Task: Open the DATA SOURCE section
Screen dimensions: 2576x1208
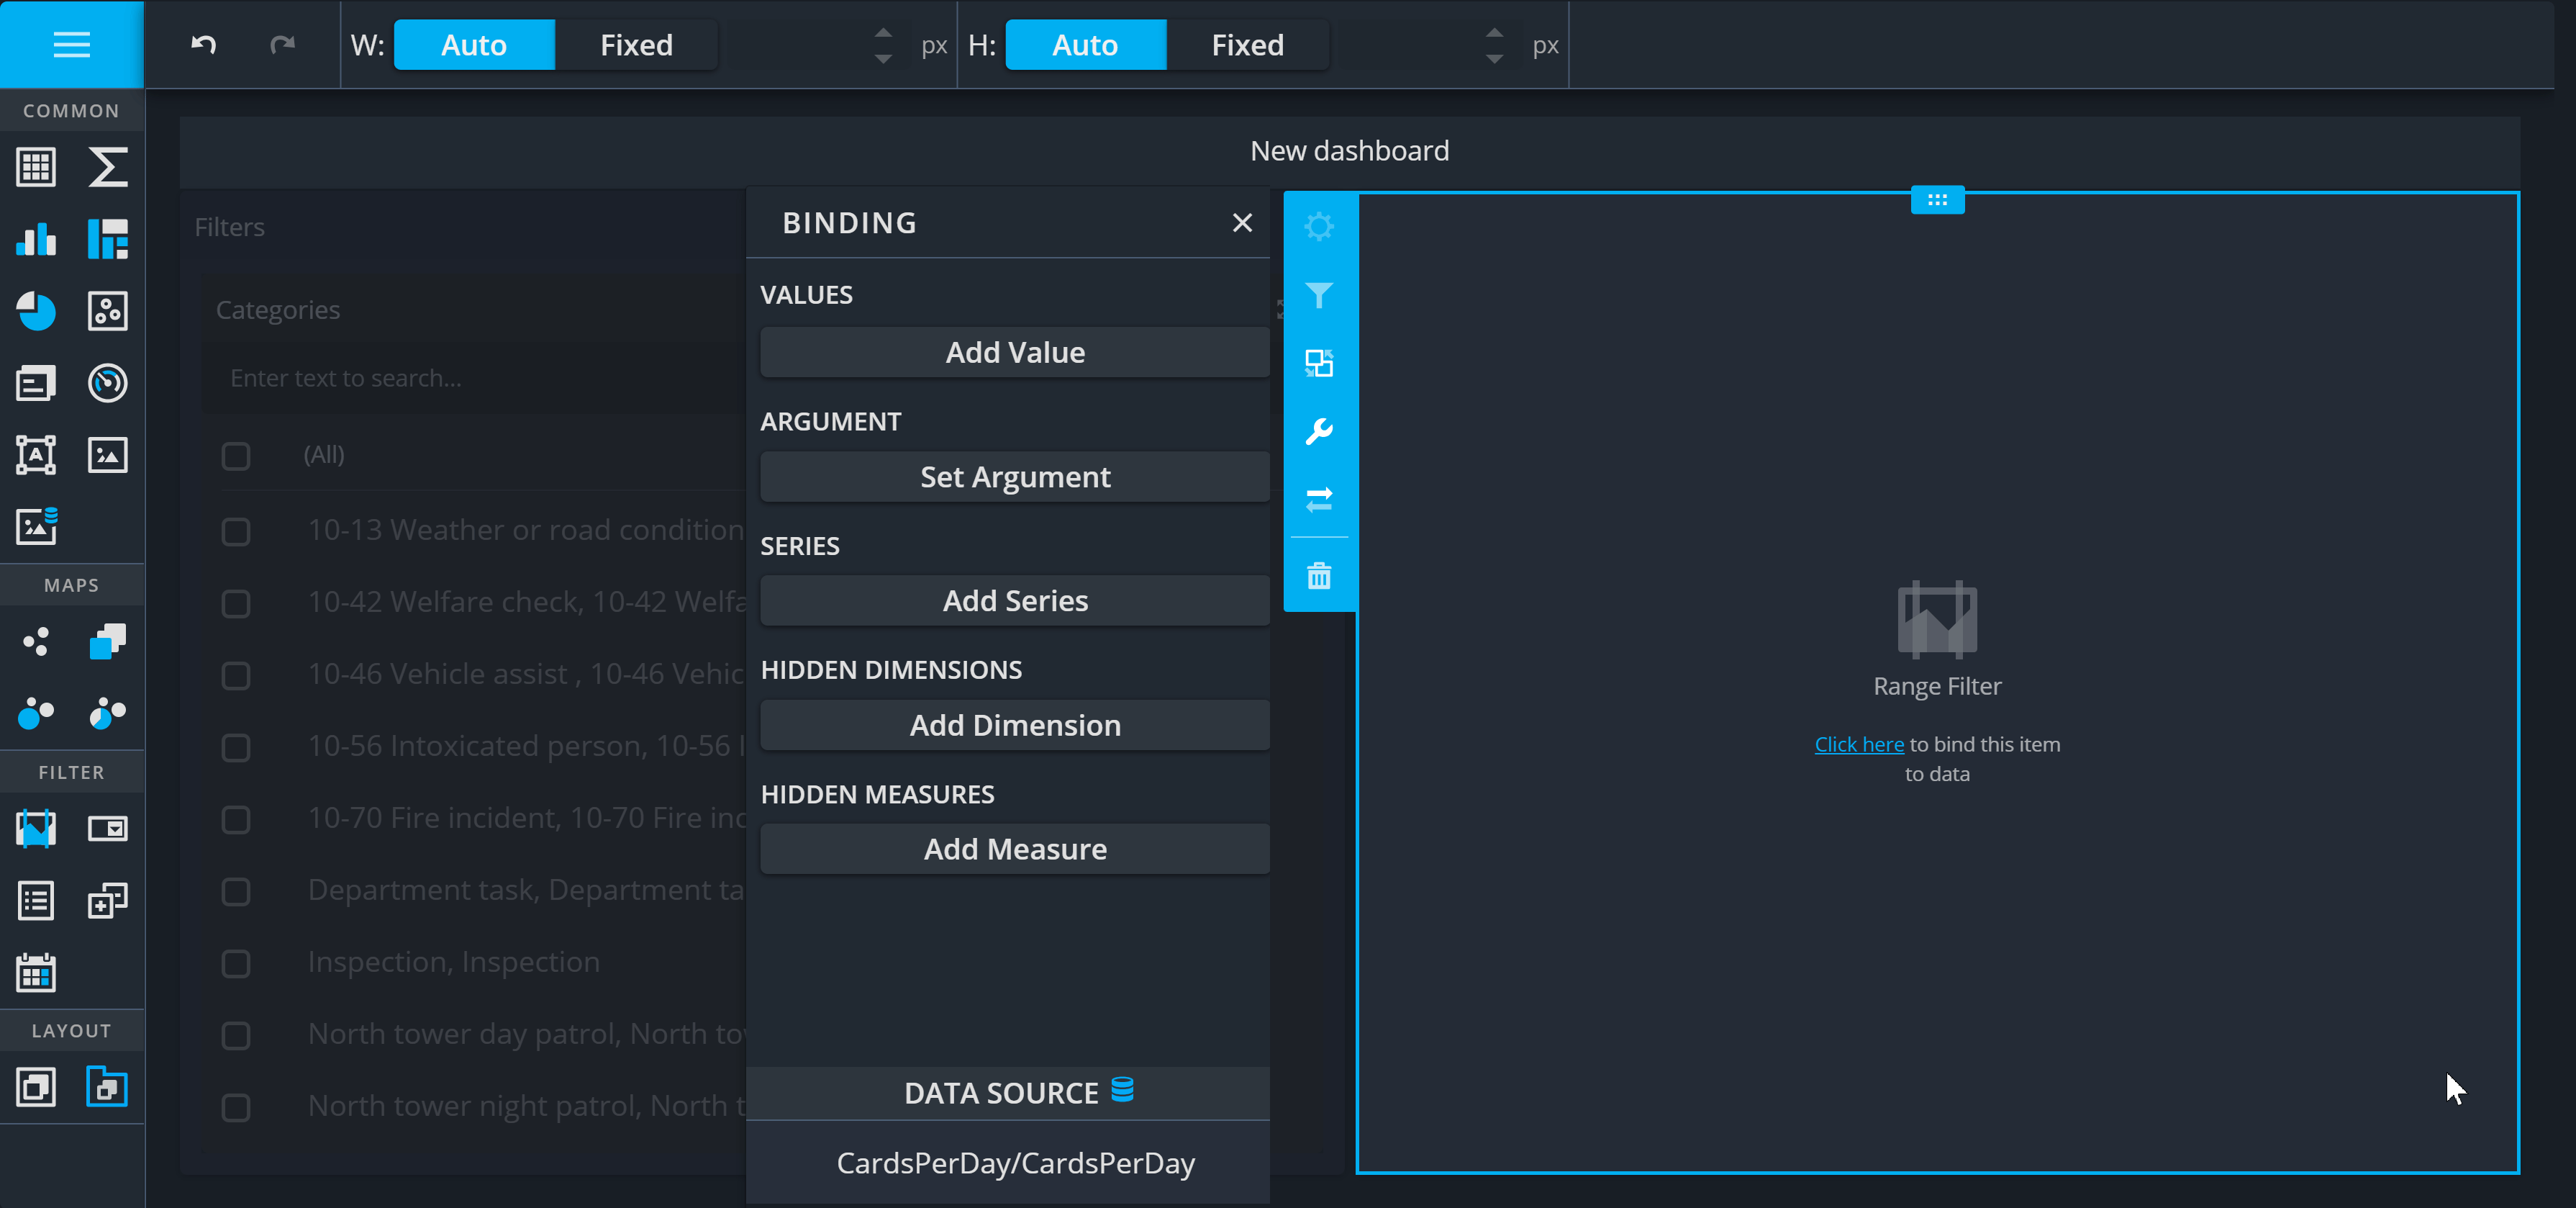Action: 1008,1093
